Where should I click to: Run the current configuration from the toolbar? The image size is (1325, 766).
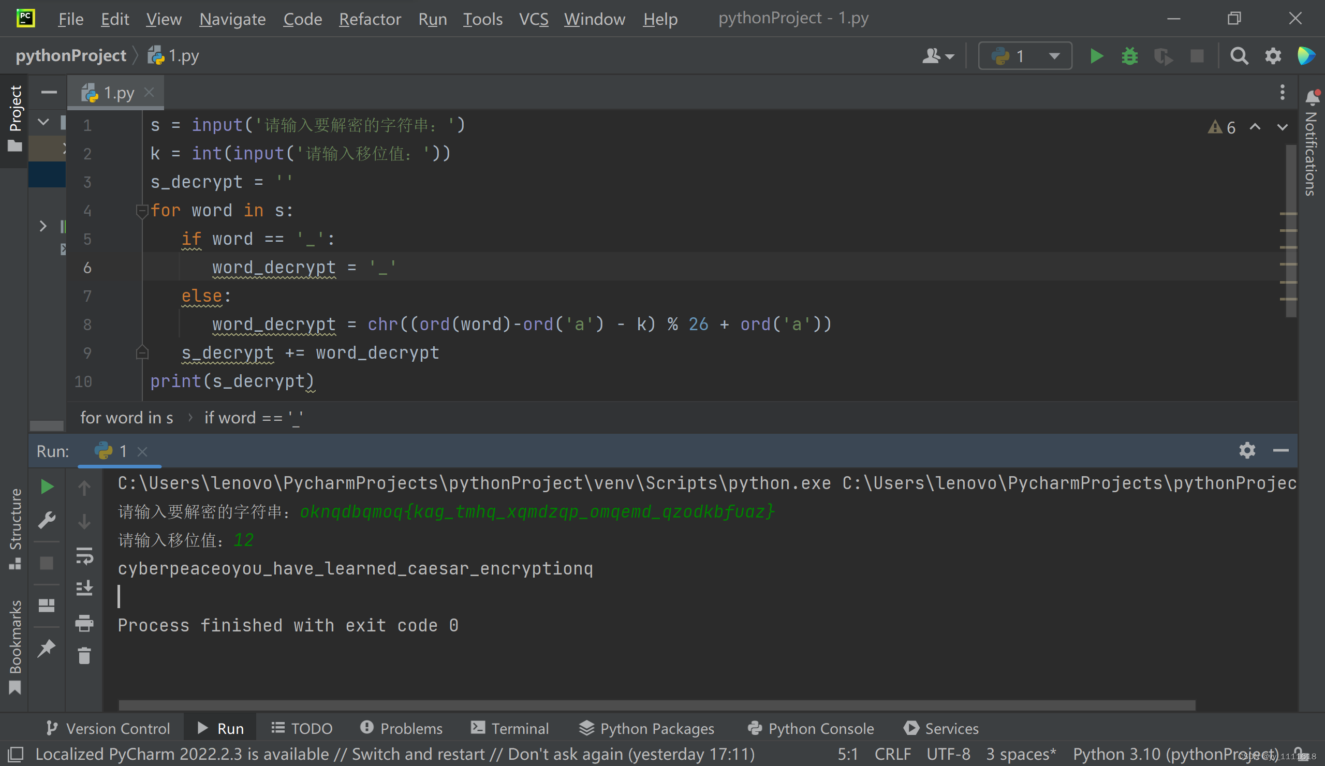point(1096,56)
